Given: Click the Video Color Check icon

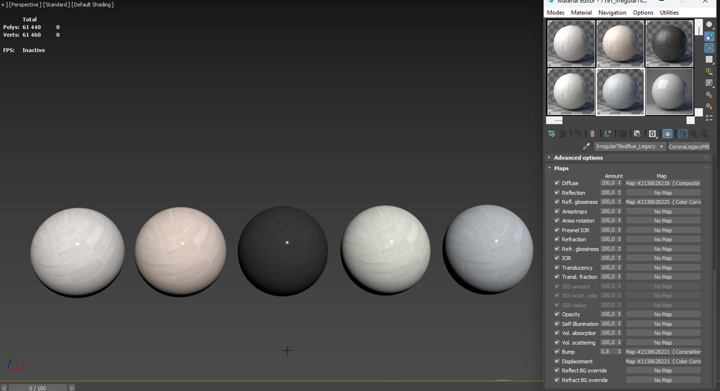Looking at the screenshot, I should [709, 71].
